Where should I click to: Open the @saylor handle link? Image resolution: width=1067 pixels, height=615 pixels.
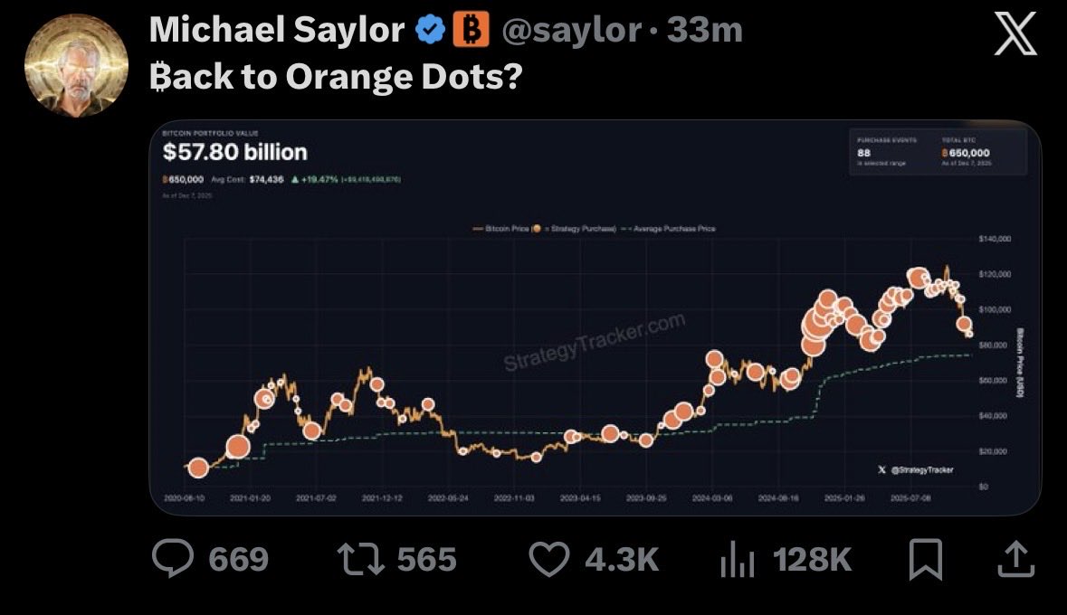coord(570,31)
